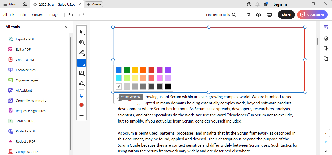Image resolution: width=332 pixels, height=155 pixels.
Task: Pick the black color swatch
Action: pyautogui.click(x=168, y=86)
